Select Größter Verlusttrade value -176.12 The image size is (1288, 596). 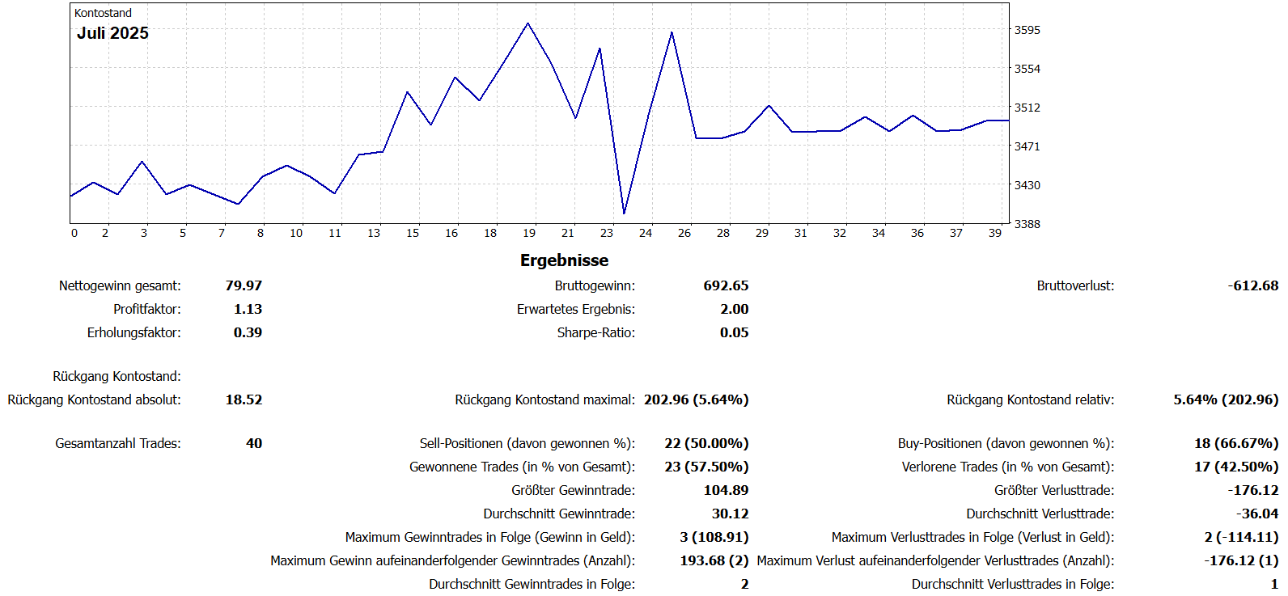click(x=1253, y=490)
